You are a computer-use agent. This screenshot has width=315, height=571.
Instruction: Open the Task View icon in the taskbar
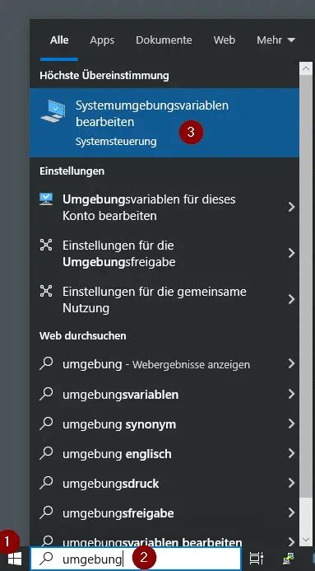click(x=257, y=559)
